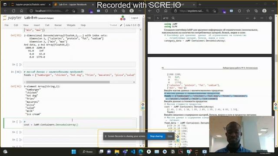
Task: Click the active cell with cost DenseAxisArray
Action: point(80,123)
